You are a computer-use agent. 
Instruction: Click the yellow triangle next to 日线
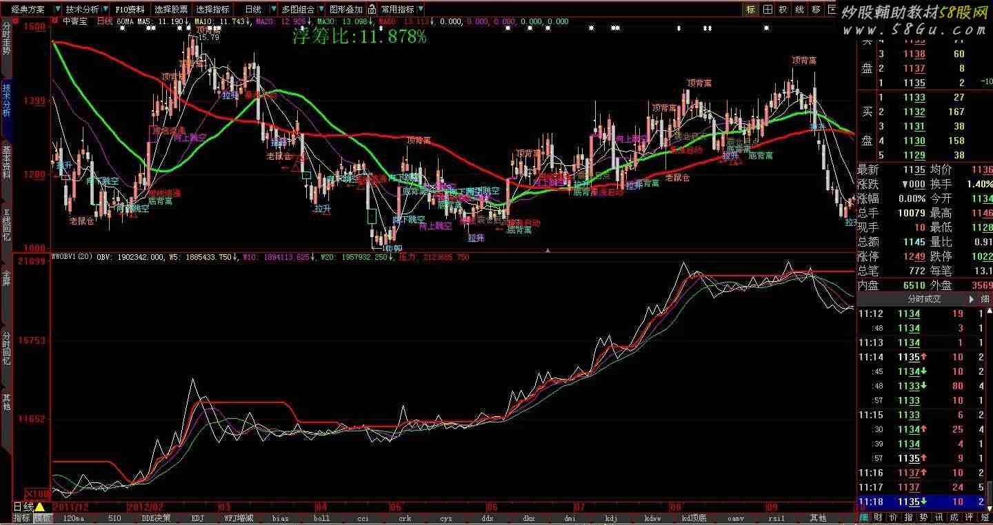39,508
